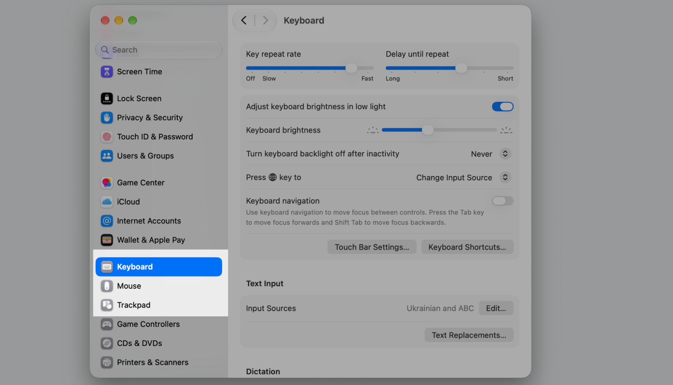The height and width of the screenshot is (385, 673).
Task: Open Touch Bar Settings
Action: [x=372, y=247]
